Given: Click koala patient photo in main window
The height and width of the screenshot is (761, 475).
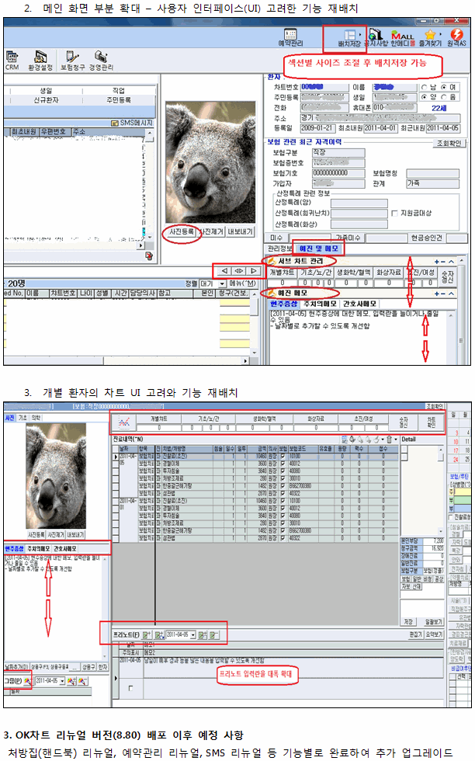Looking at the screenshot, I should pos(210,162).
